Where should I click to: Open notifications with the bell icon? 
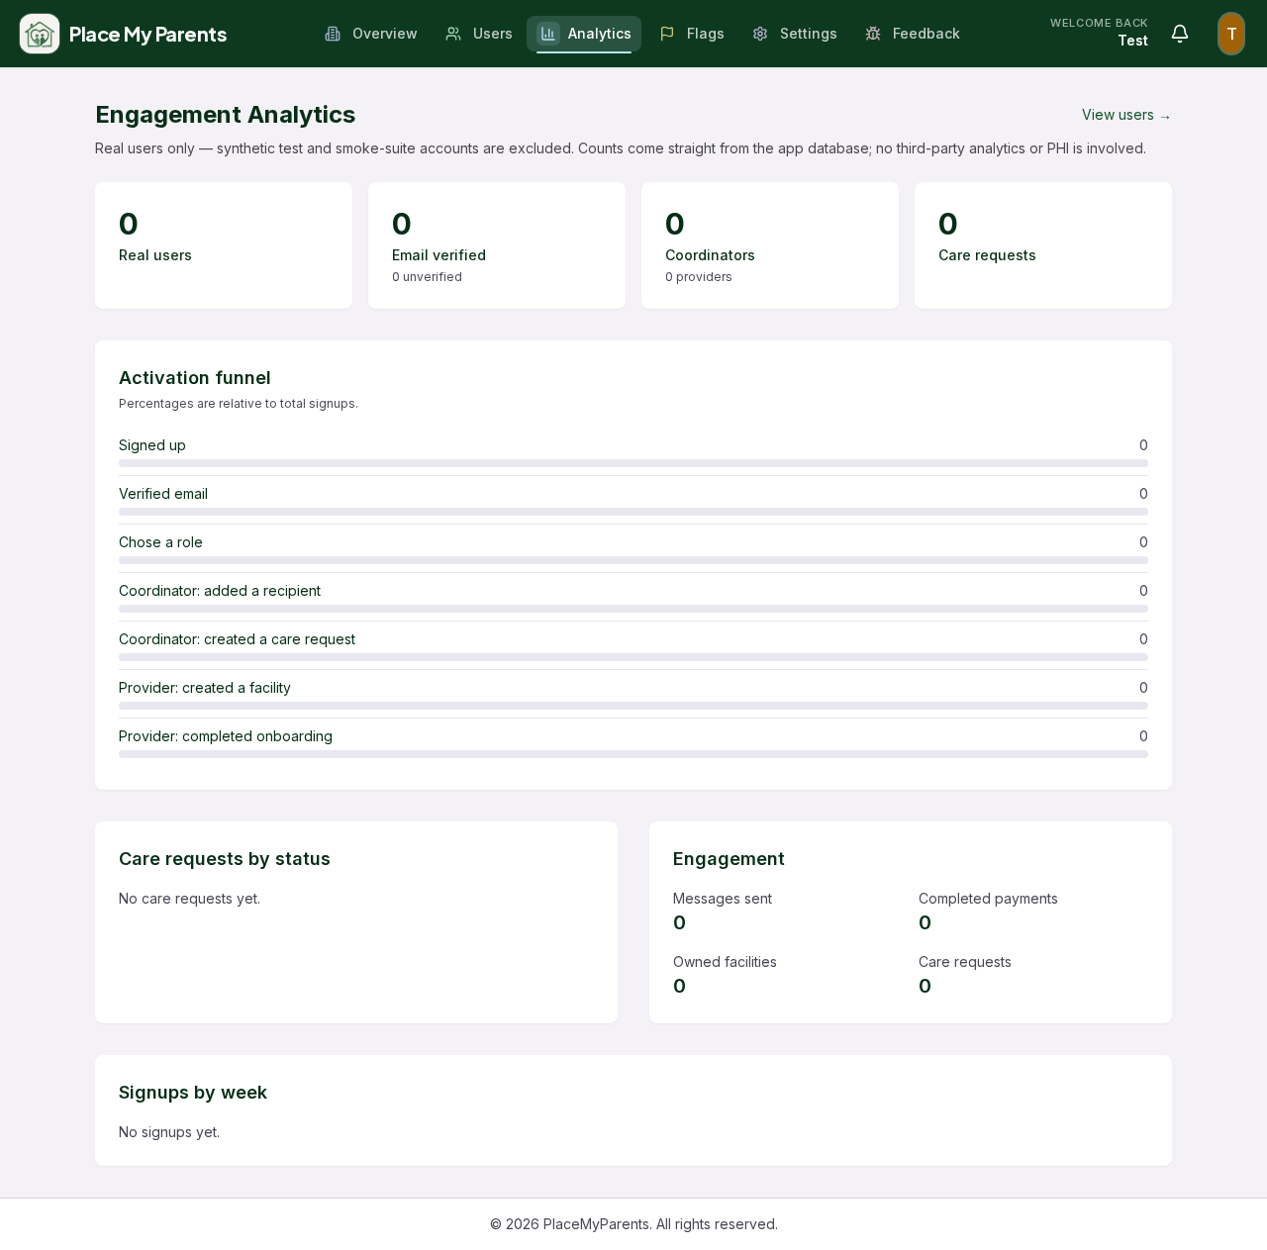1180,34
